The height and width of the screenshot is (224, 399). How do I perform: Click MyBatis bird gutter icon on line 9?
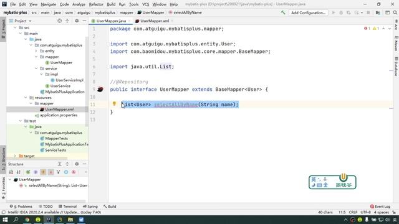[x=100, y=90]
